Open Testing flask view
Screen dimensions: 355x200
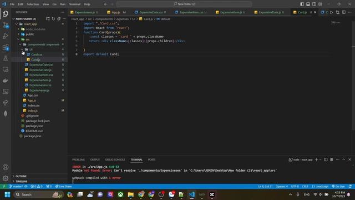6,58
